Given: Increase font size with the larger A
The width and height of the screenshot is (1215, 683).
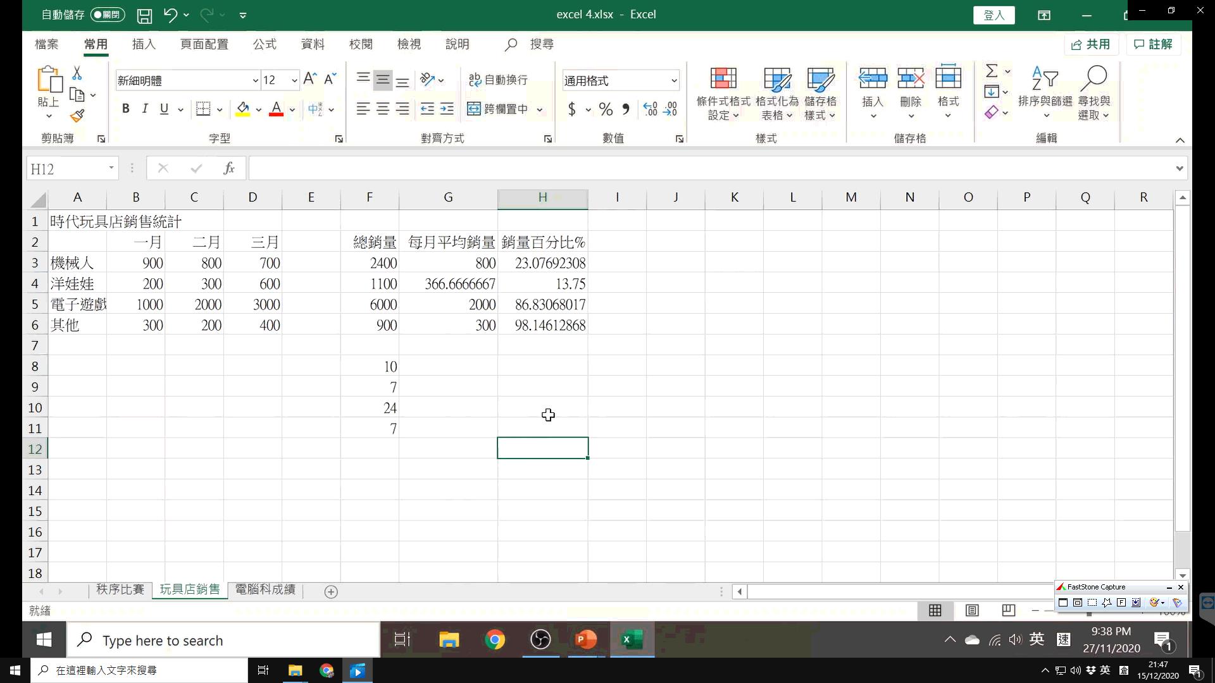Looking at the screenshot, I should pyautogui.click(x=309, y=79).
